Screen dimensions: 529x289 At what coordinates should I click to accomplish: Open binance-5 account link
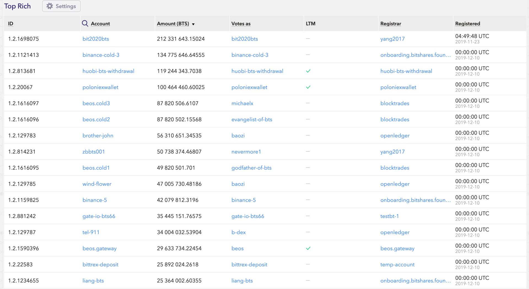95,200
